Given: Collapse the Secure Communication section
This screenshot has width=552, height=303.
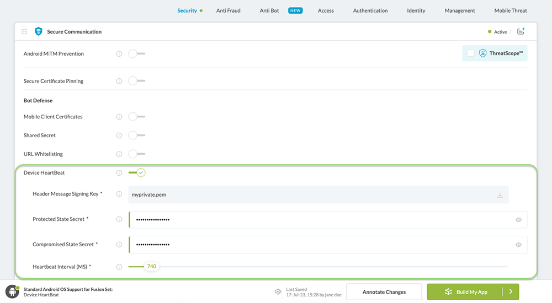Looking at the screenshot, I should coord(24,32).
